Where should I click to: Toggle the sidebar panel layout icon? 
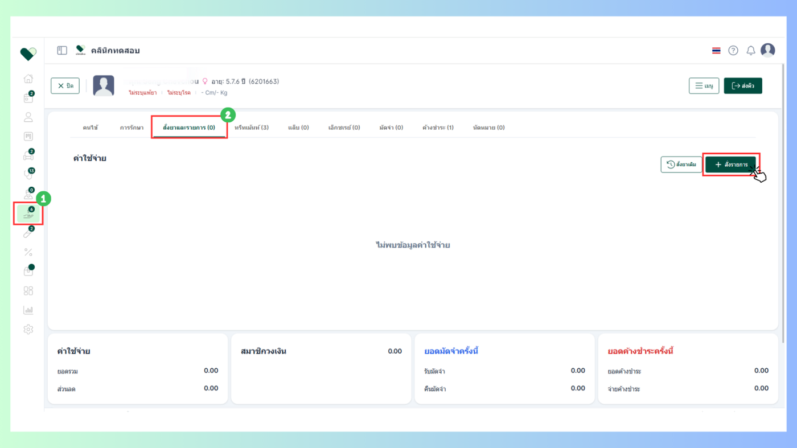coord(62,51)
